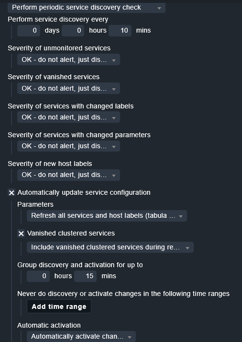Uncheck Automatically update service configuration
This screenshot has width=242, height=342.
(x=11, y=193)
